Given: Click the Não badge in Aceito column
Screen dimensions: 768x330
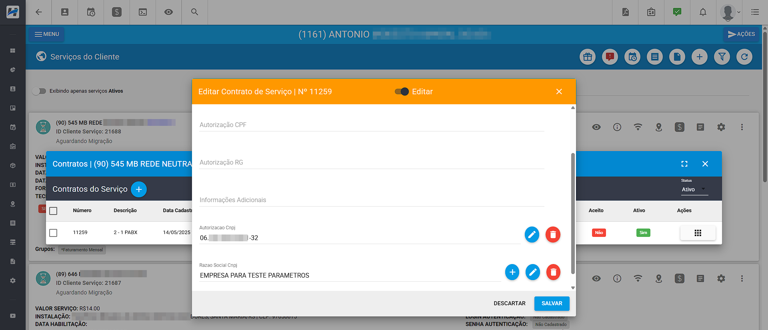Looking at the screenshot, I should pyautogui.click(x=599, y=233).
